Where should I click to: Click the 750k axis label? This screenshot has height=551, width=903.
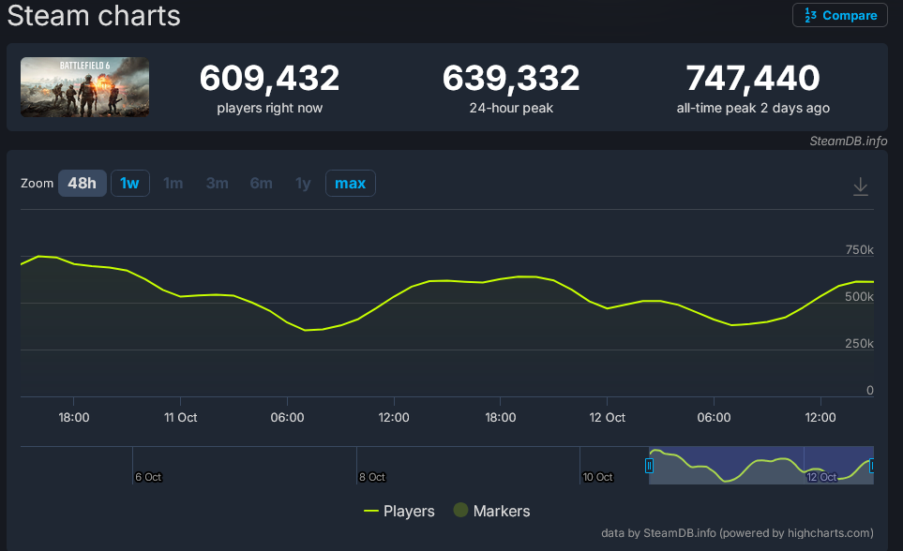(x=859, y=250)
